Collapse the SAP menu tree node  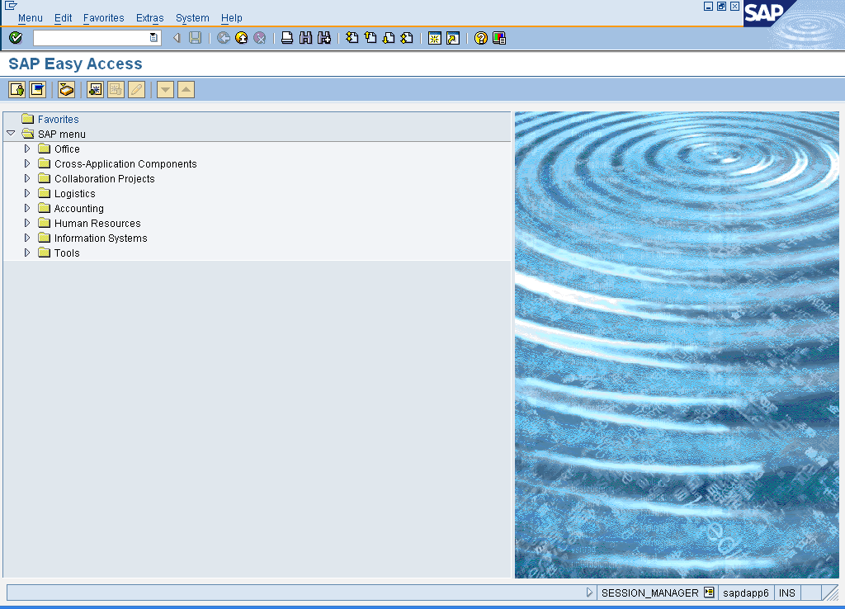(x=11, y=133)
